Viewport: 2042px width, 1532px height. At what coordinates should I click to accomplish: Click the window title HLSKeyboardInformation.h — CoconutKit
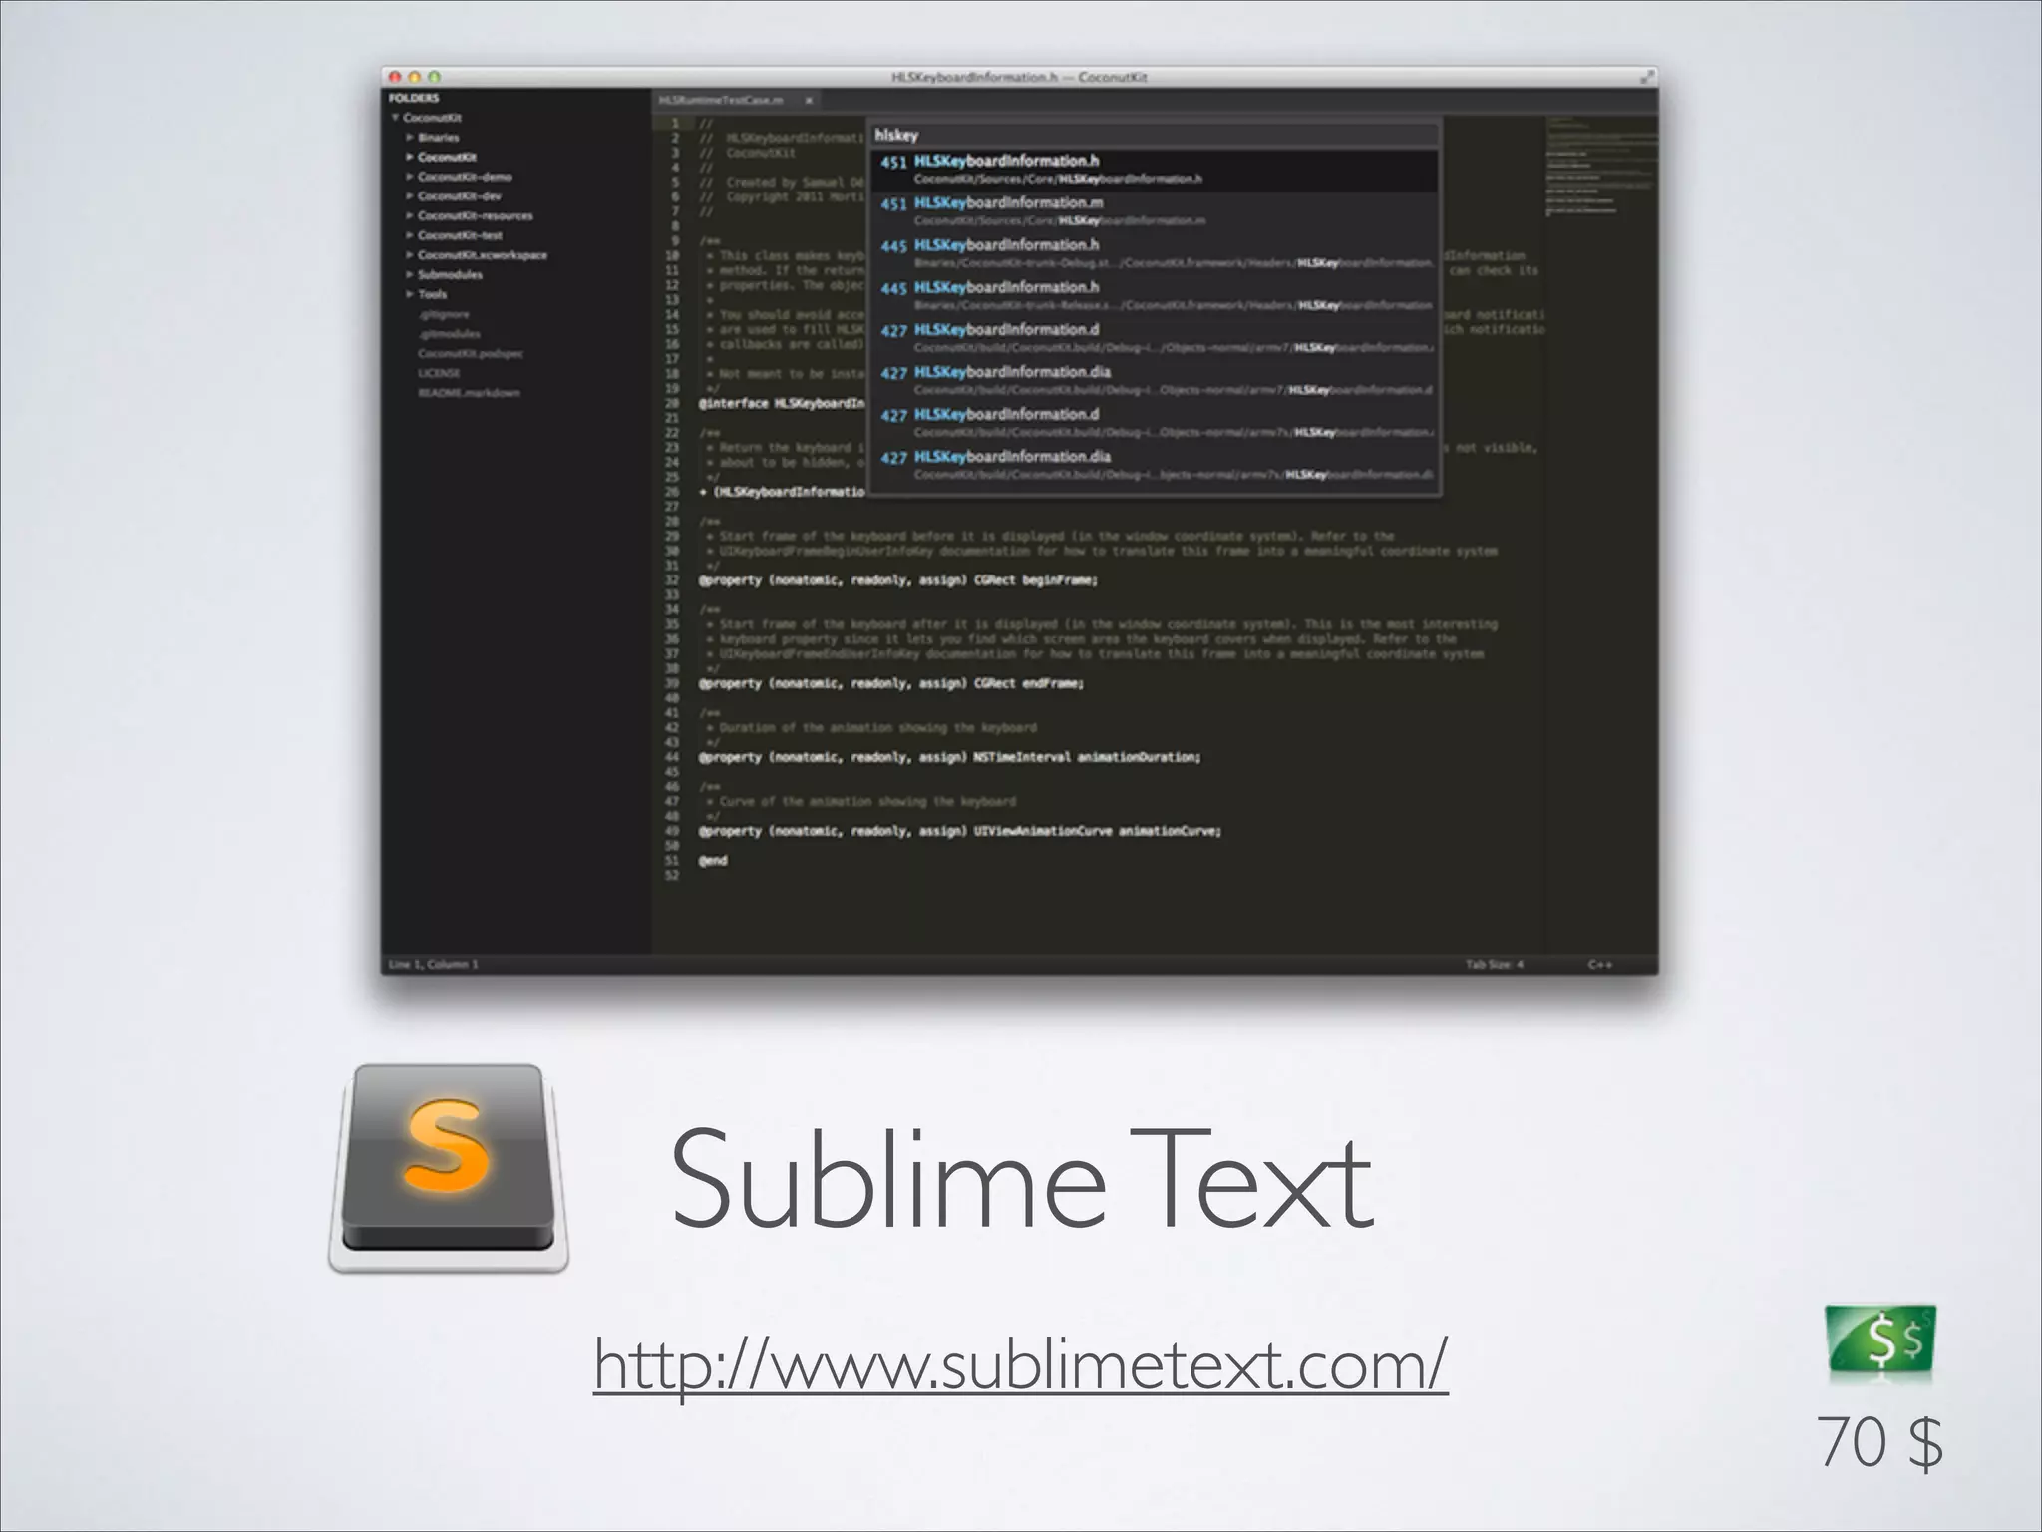click(x=1018, y=77)
